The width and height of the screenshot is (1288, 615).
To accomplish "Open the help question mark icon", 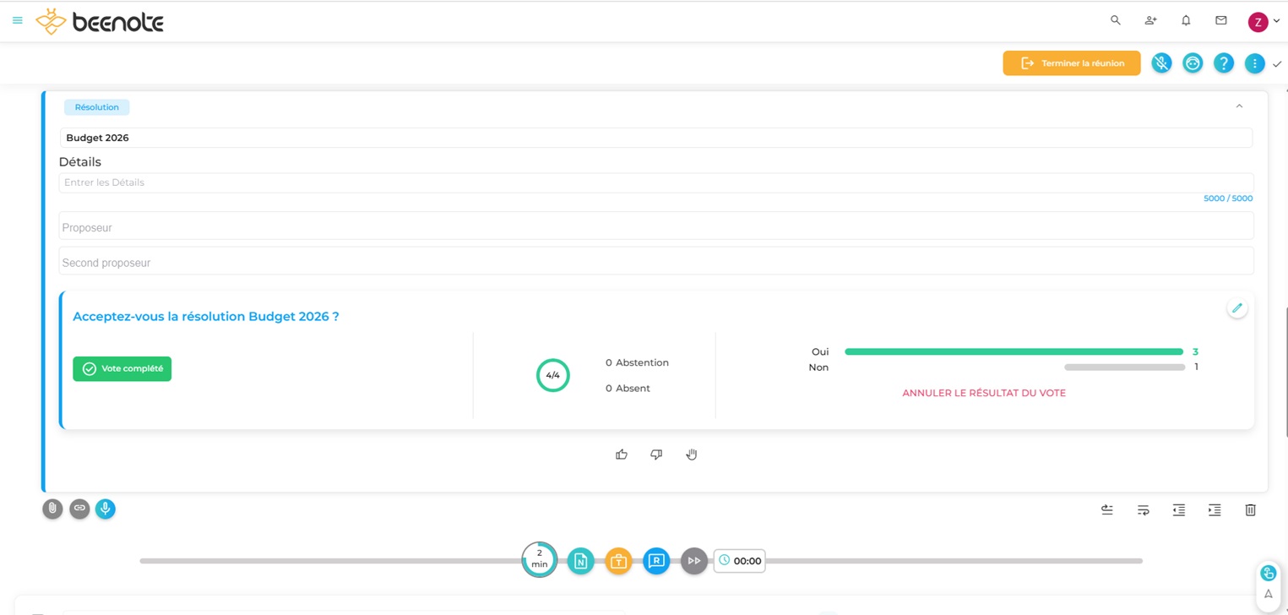I will coord(1223,63).
